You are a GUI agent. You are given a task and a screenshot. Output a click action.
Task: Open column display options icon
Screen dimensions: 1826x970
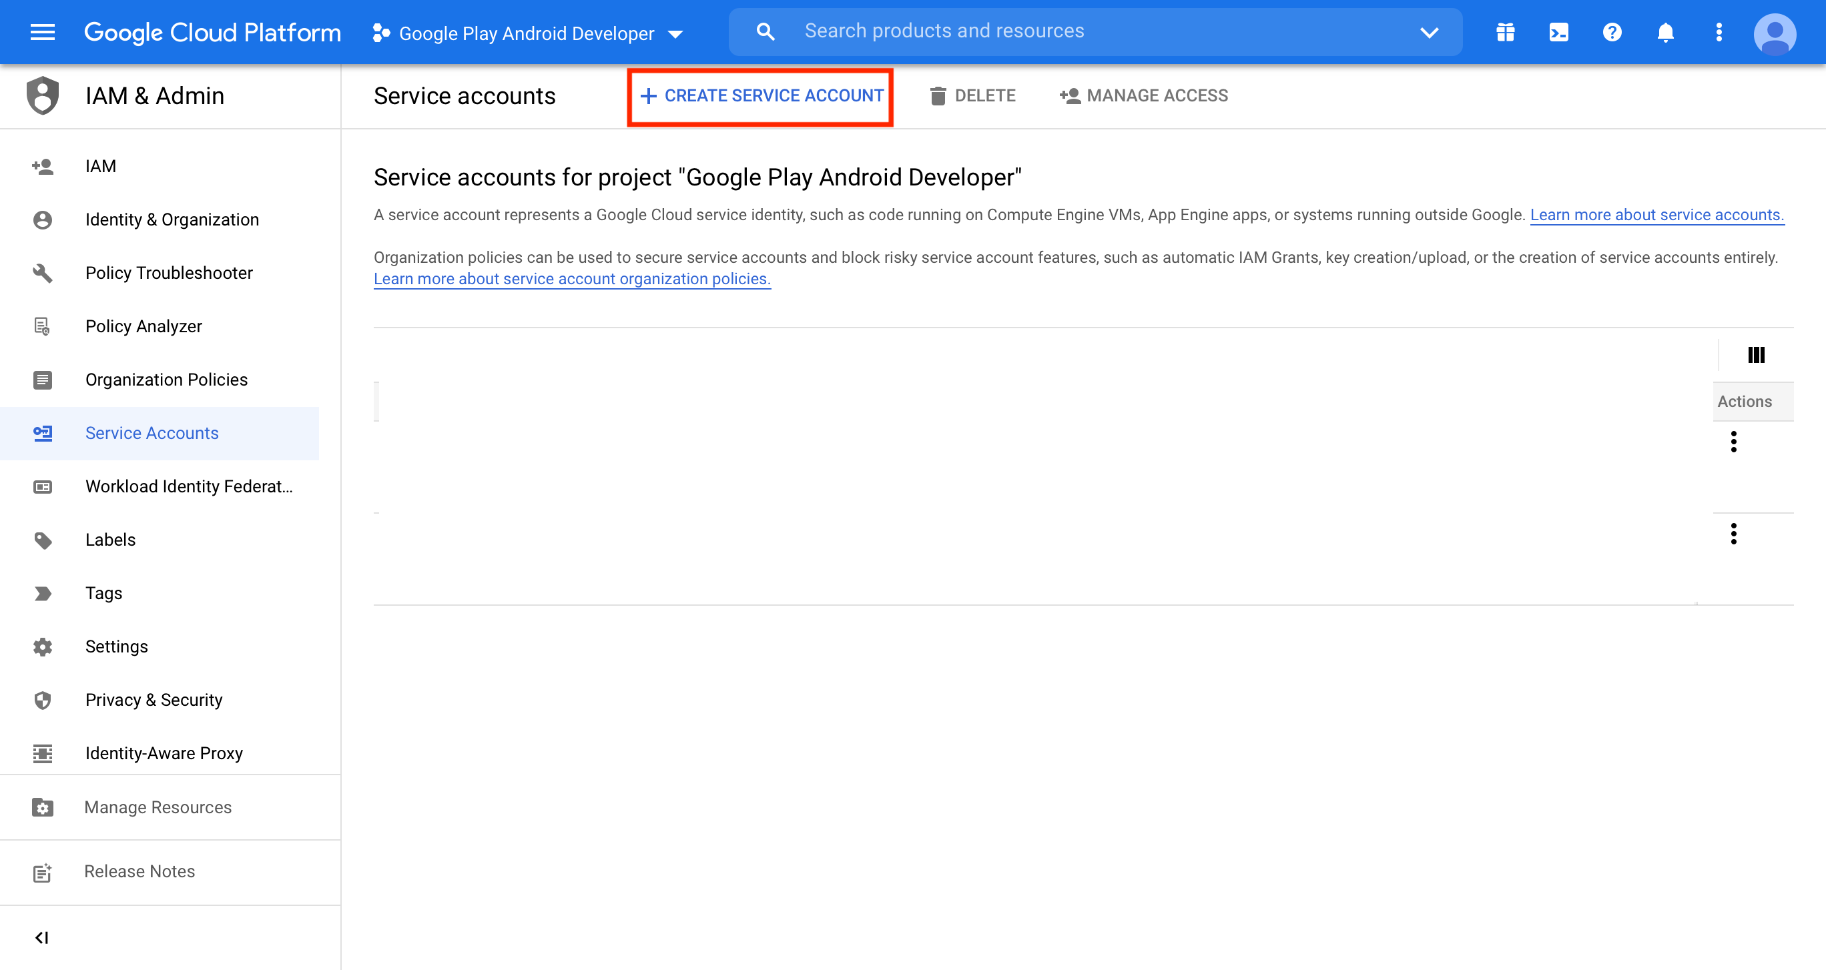point(1756,355)
